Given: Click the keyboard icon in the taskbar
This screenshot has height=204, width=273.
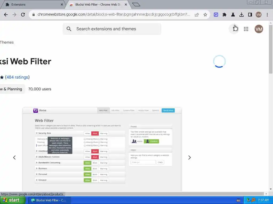Looking at the screenshot, I should point(238,200).
